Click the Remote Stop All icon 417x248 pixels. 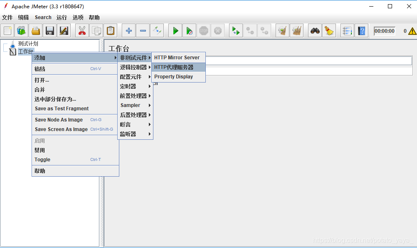click(x=250, y=31)
